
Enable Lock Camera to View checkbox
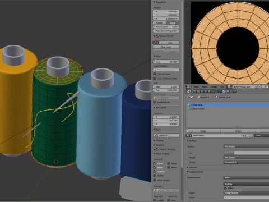[x=155, y=79]
